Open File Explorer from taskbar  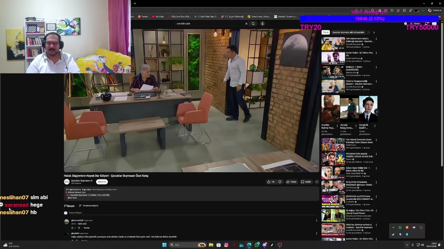pyautogui.click(x=211, y=245)
